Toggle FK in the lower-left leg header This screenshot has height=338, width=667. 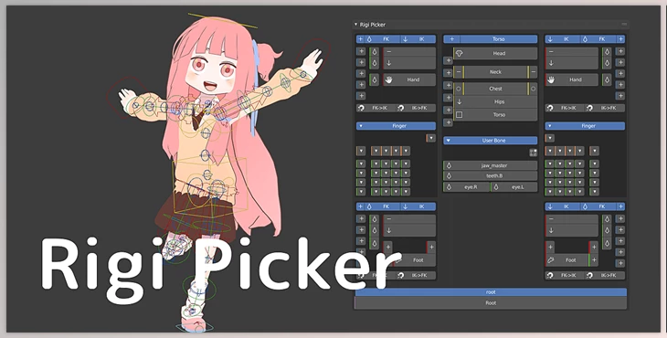click(x=382, y=206)
